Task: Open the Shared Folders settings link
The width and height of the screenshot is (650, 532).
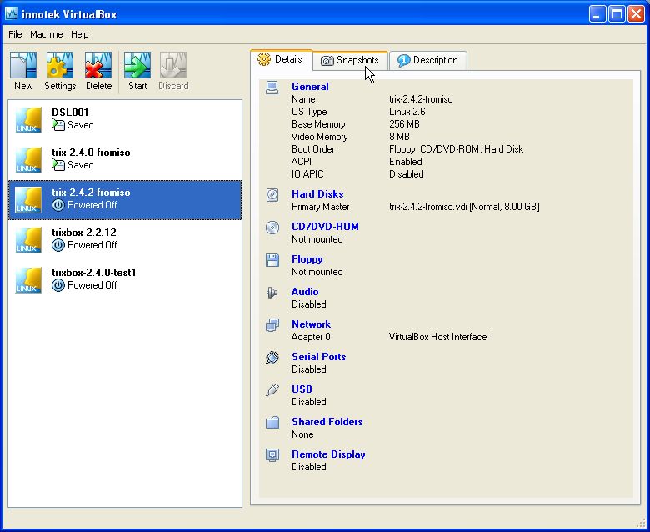Action: pyautogui.click(x=327, y=422)
